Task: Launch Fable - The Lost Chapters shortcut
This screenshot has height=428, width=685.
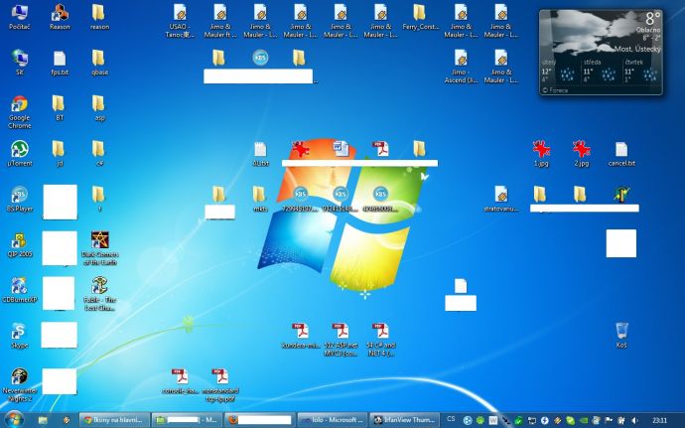Action: [x=99, y=294]
